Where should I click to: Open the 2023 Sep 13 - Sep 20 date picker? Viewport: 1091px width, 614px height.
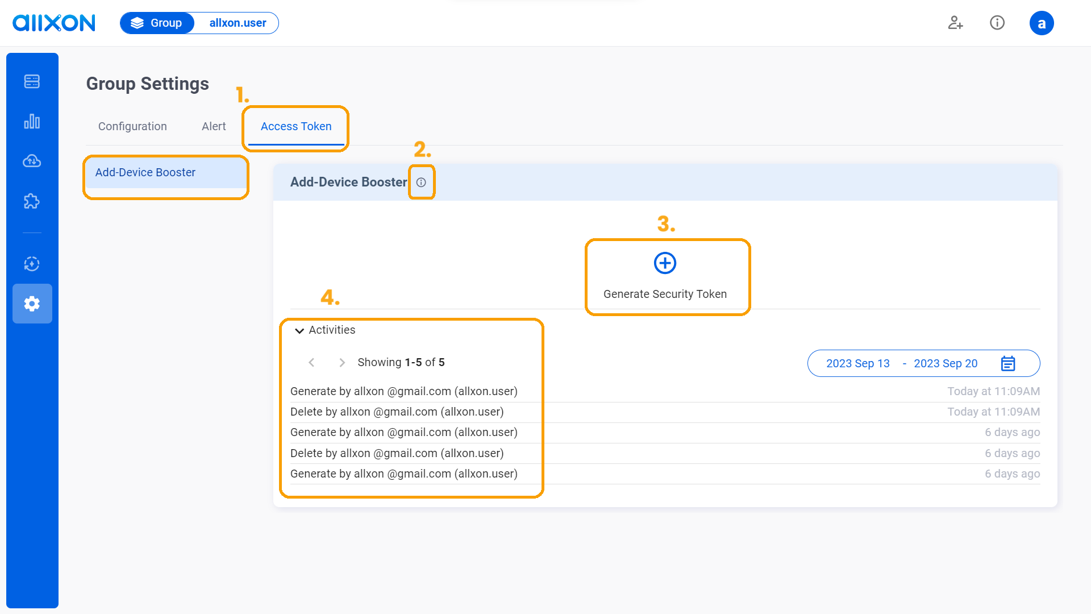pos(924,363)
